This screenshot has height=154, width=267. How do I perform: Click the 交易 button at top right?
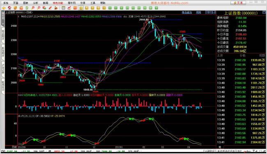(238, 3)
